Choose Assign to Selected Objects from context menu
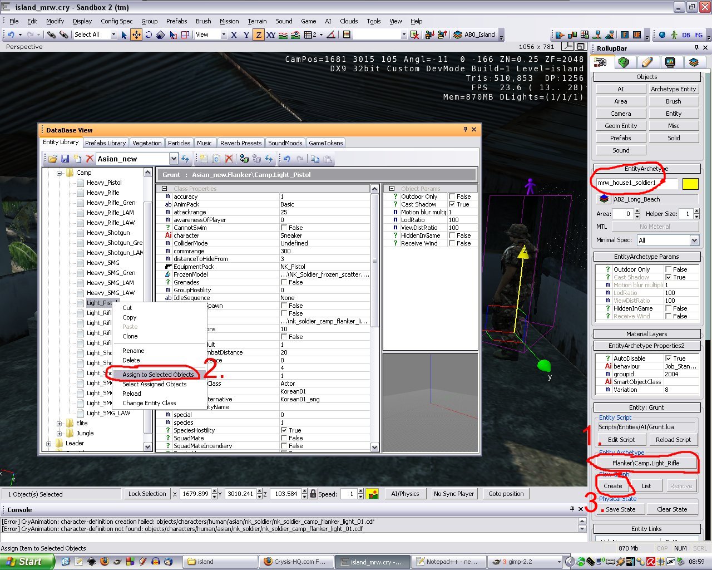The height and width of the screenshot is (570, 712). 158,375
